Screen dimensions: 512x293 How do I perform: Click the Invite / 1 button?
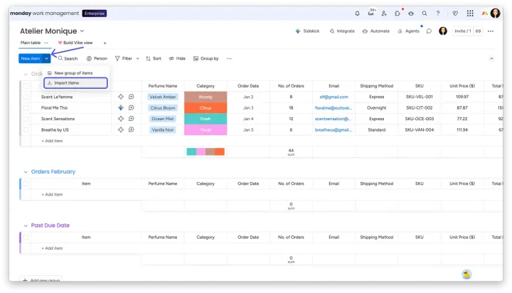(463, 31)
